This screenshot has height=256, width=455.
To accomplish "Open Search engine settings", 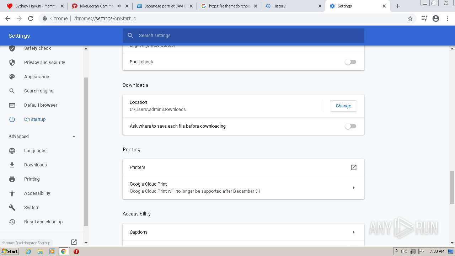I will (39, 91).
